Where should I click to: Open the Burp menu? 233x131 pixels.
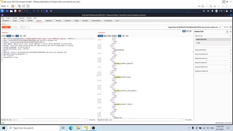point(3,18)
